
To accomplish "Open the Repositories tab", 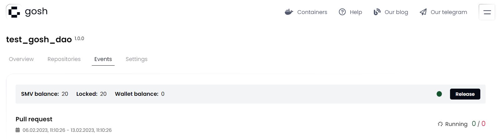I will (64, 59).
